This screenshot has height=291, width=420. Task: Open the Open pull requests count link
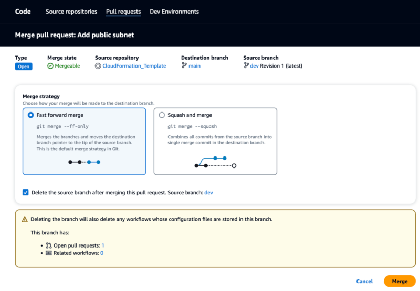point(103,245)
